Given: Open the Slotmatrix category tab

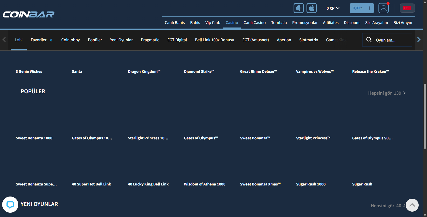Looking at the screenshot, I should tap(309, 40).
